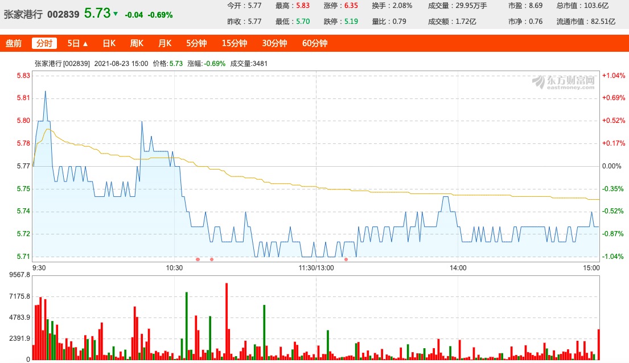Viewport: 629px width, 363px height.
Task: Select the 15分钟 chart tab
Action: tap(235, 43)
